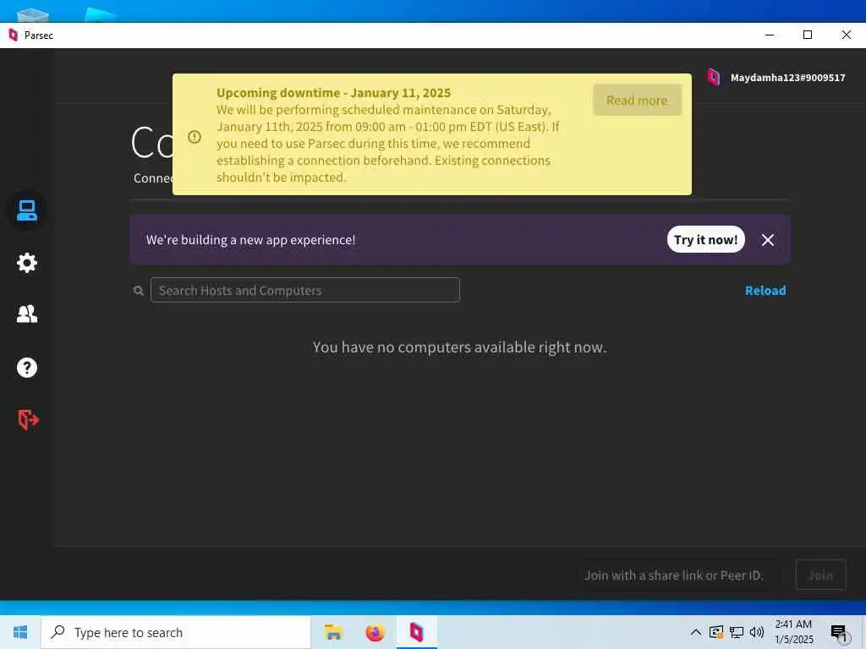Open File Explorer from the taskbar

333,632
